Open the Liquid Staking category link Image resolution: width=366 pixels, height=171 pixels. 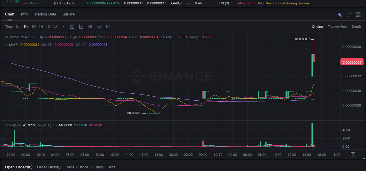coord(286,3)
